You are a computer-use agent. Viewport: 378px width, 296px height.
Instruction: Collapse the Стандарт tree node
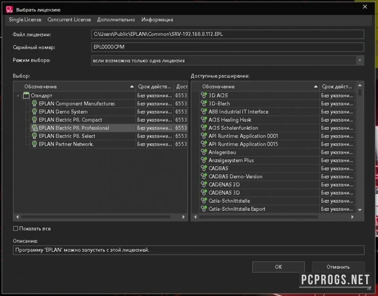click(x=18, y=96)
